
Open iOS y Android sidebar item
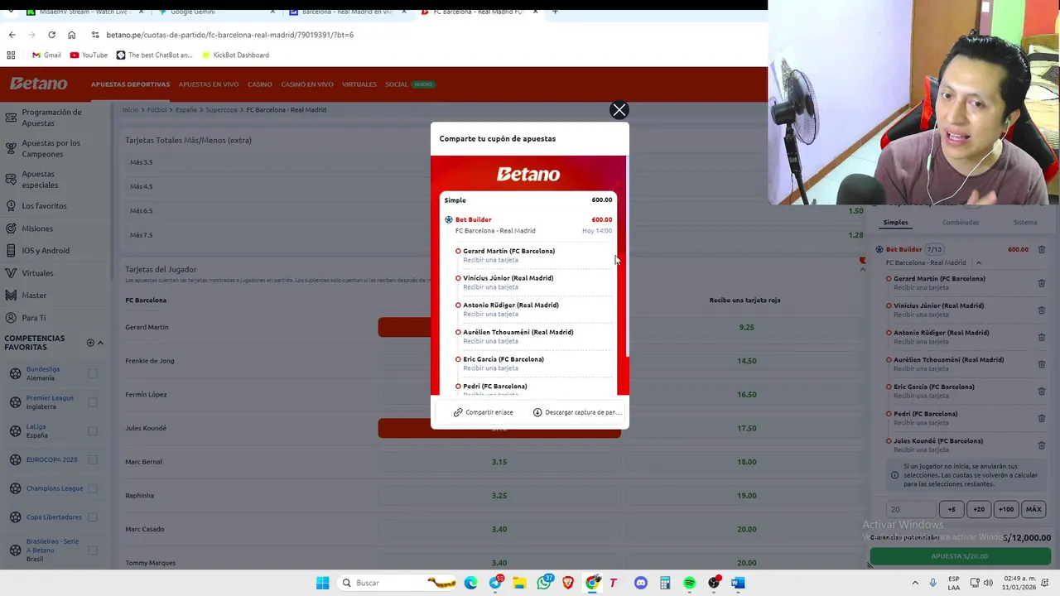tap(46, 250)
